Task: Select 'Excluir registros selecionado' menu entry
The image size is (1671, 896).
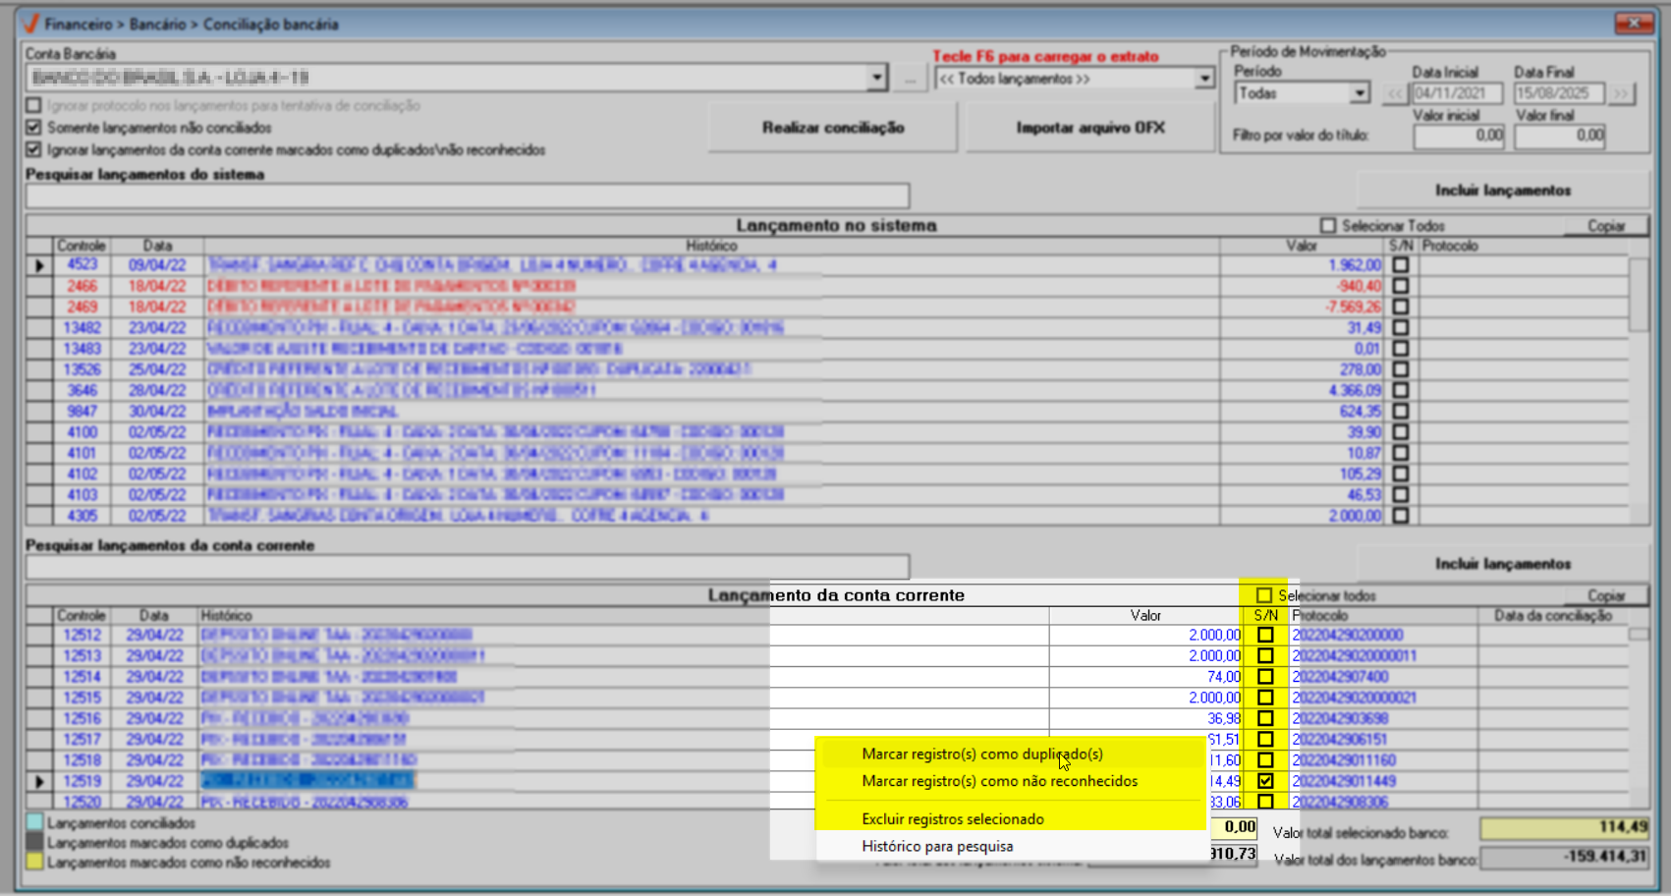Action: (x=952, y=819)
